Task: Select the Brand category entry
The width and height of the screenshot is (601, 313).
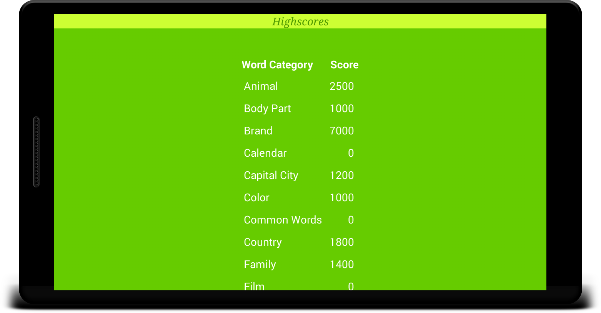Action: click(x=258, y=131)
